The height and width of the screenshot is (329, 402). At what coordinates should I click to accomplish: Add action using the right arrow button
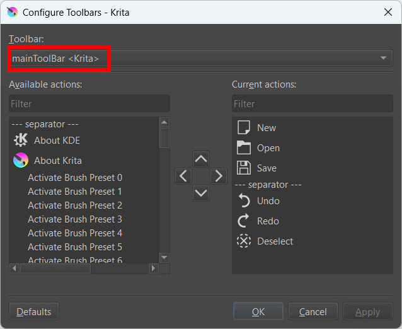point(219,176)
